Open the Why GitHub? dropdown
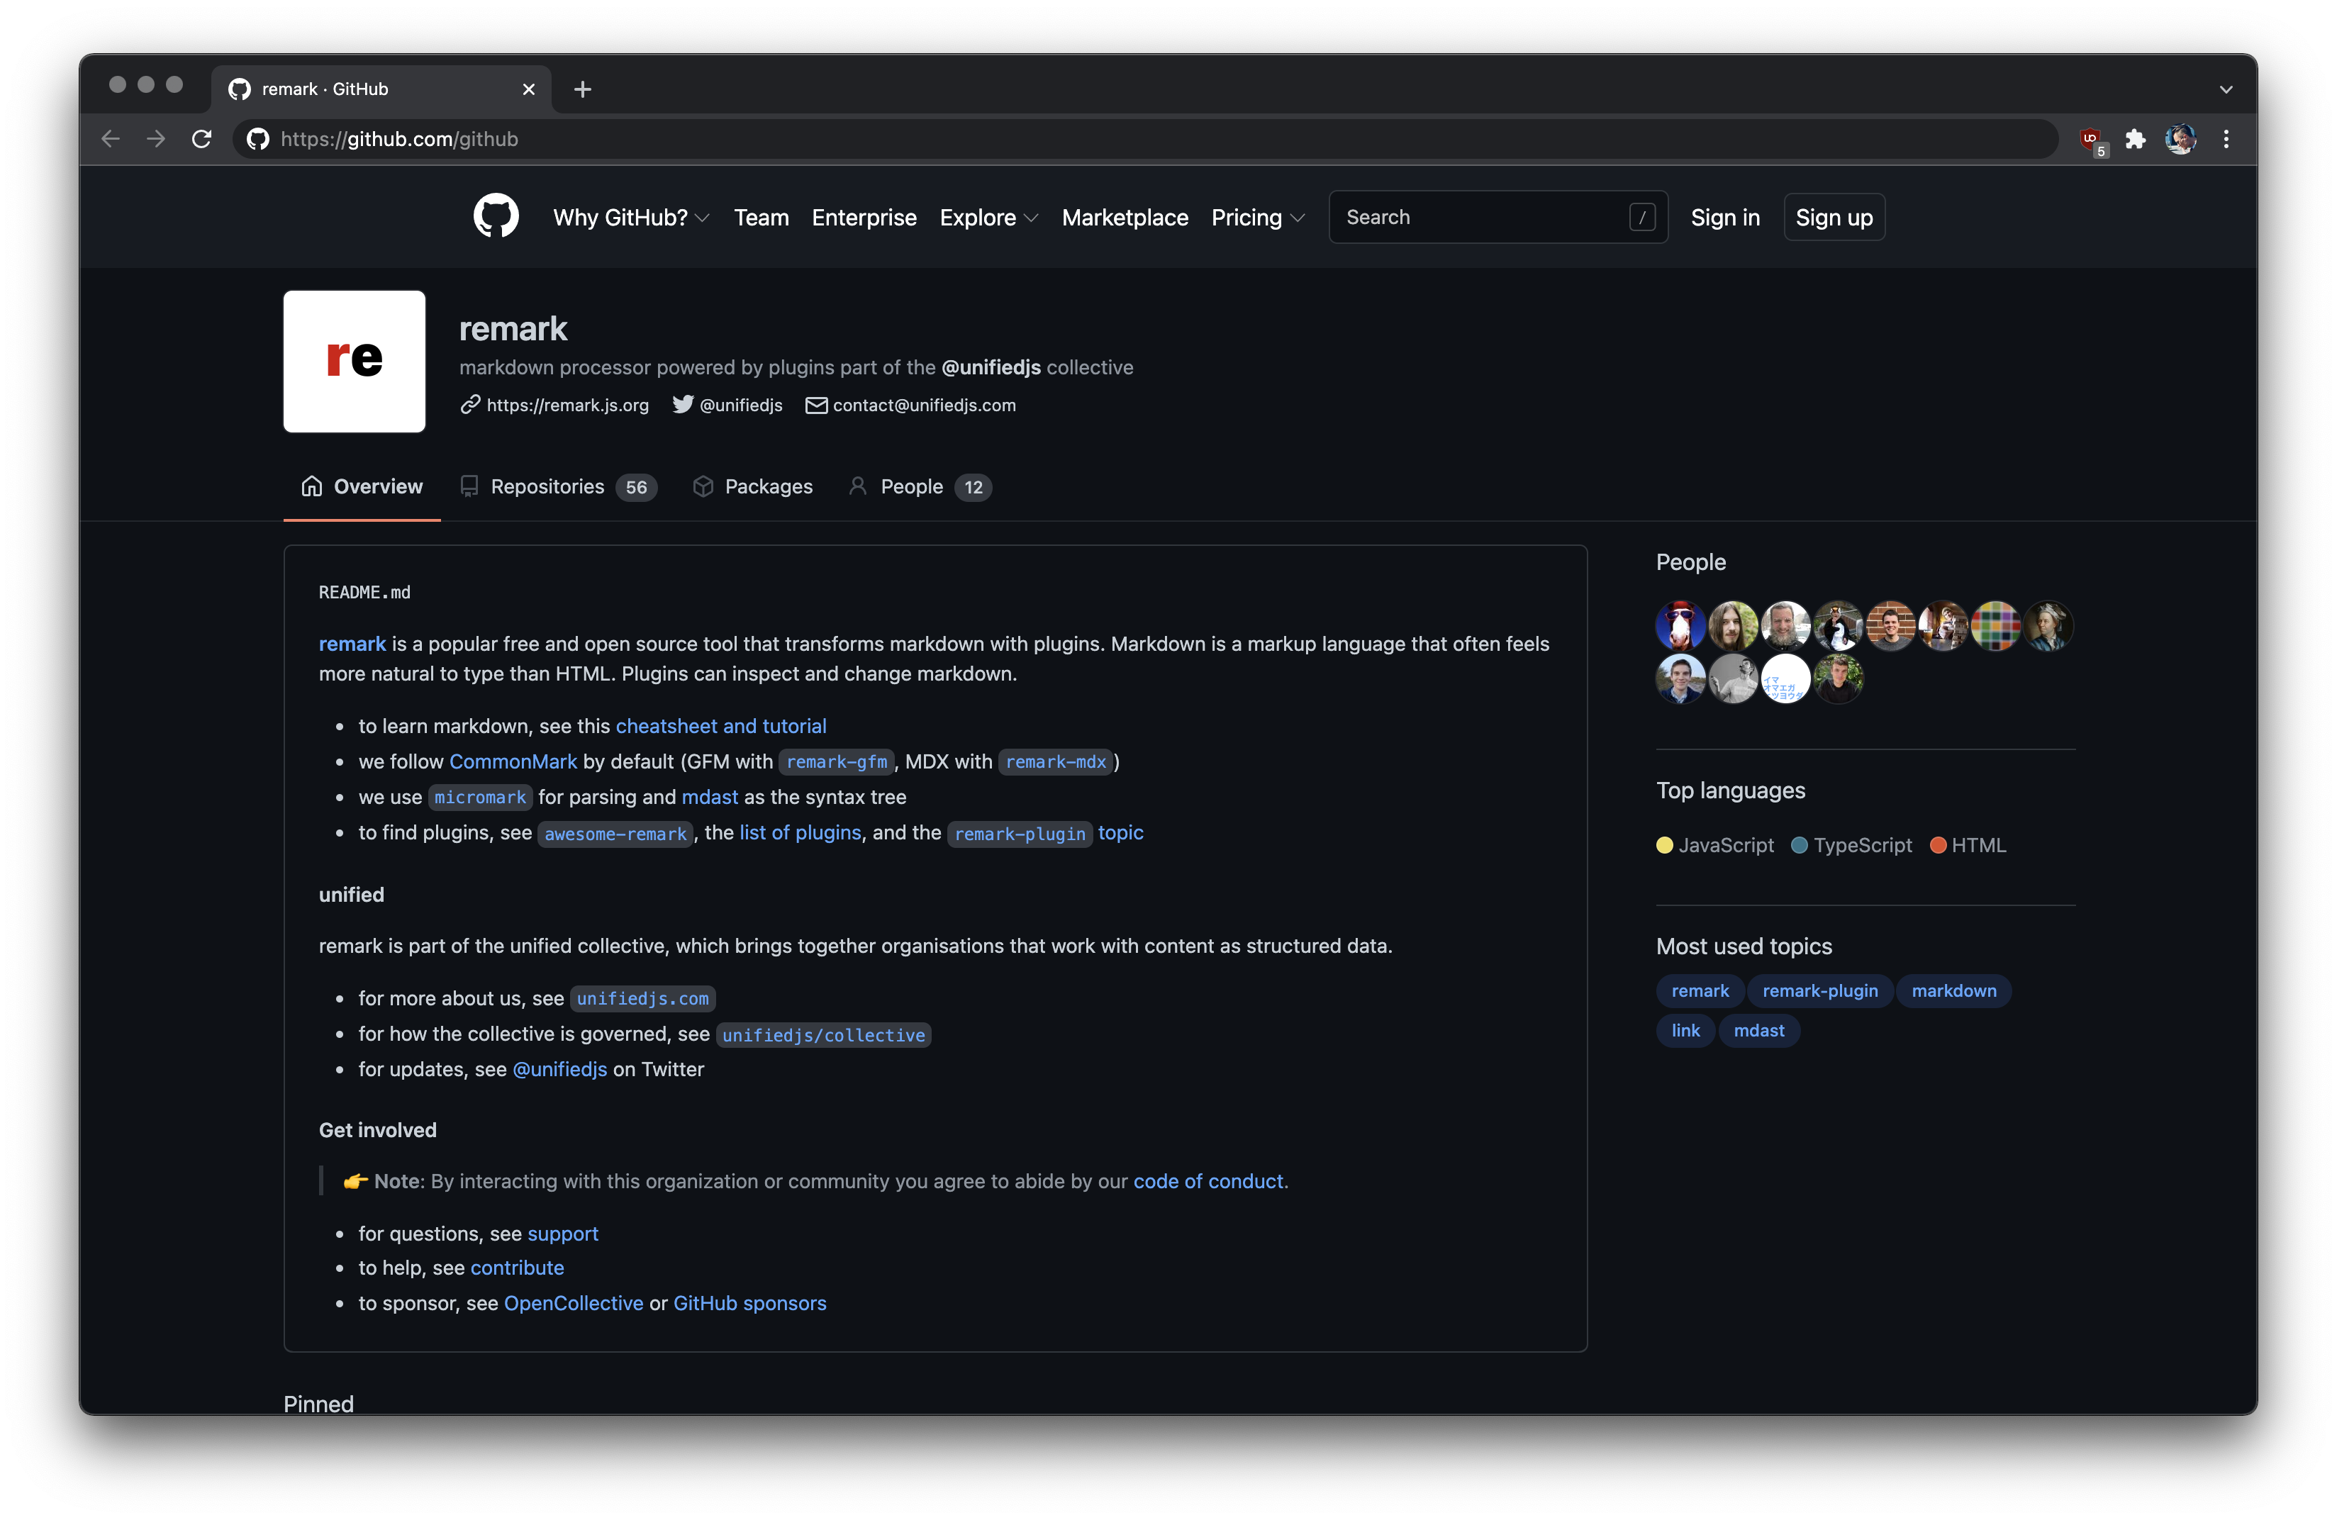The width and height of the screenshot is (2337, 1520). 630,217
